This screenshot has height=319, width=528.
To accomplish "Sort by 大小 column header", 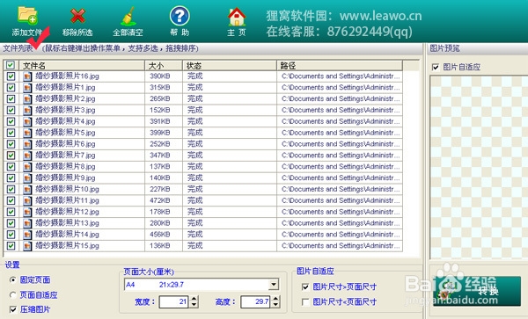I will [x=164, y=65].
